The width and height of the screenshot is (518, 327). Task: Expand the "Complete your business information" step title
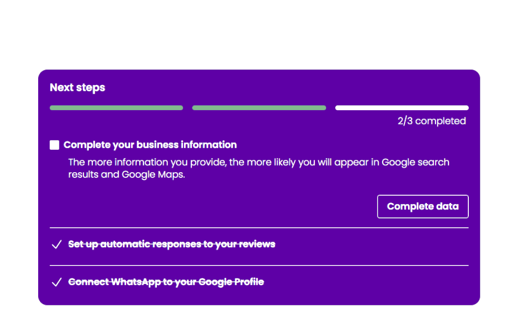pyautogui.click(x=150, y=145)
